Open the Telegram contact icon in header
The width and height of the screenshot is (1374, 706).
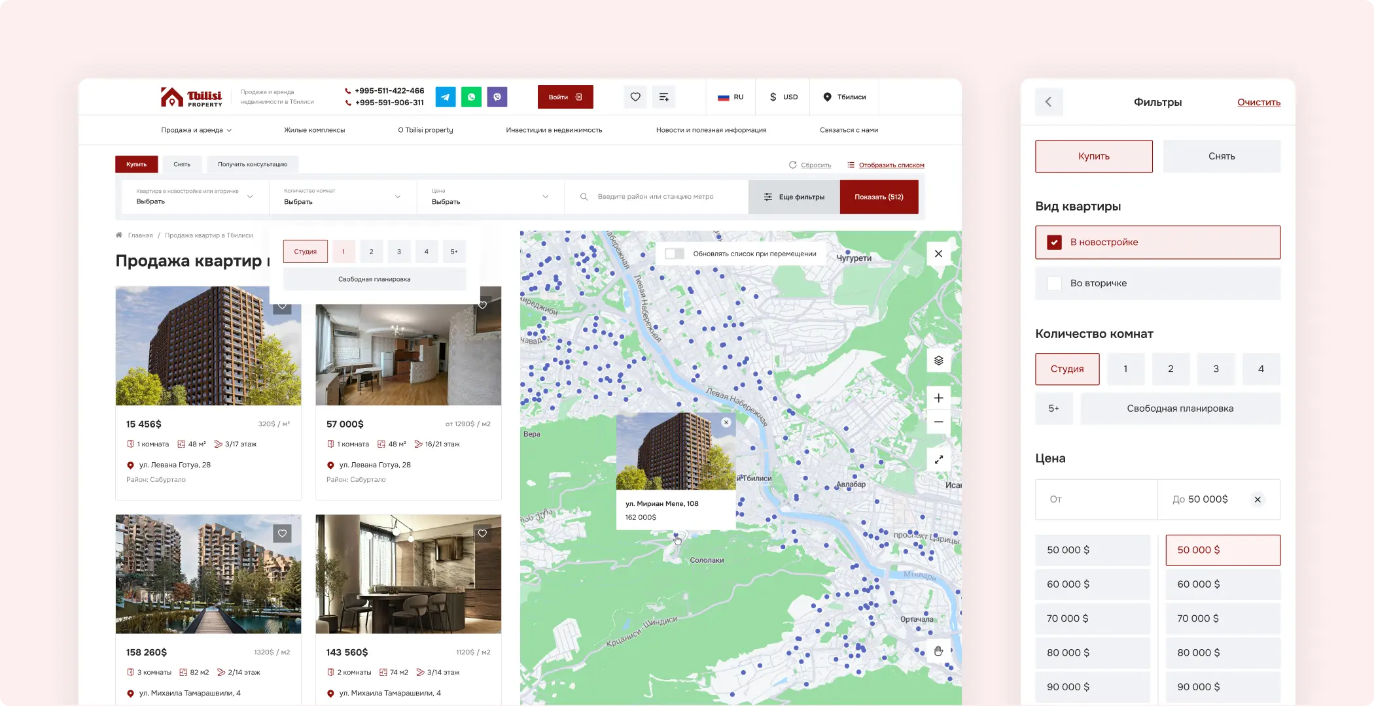pos(445,97)
